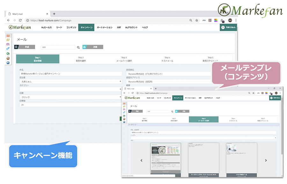Viewport: 287px width, 184px height.
Task: Open the profile avatar in rear browser toolbar
Action: tap(230, 20)
